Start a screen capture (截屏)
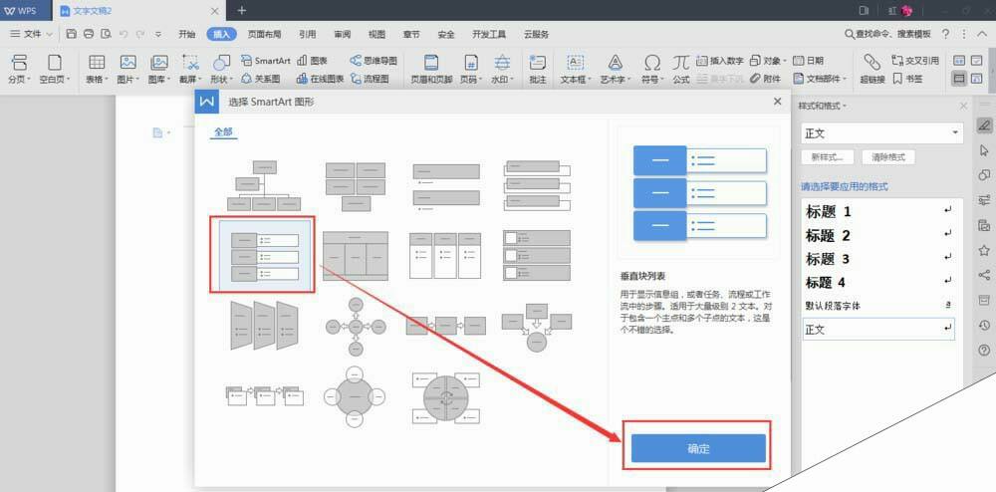This screenshot has width=996, height=492. (190, 70)
